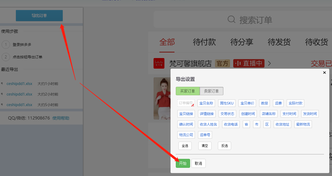This screenshot has width=332, height=176.
Task: Open the 梵可馨旗舰店 shop name
Action: pyautogui.click(x=191, y=63)
